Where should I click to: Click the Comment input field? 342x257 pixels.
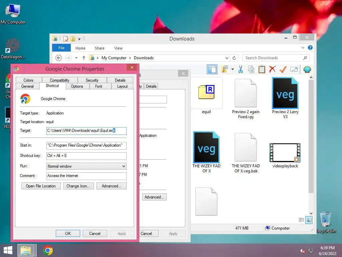click(x=87, y=176)
